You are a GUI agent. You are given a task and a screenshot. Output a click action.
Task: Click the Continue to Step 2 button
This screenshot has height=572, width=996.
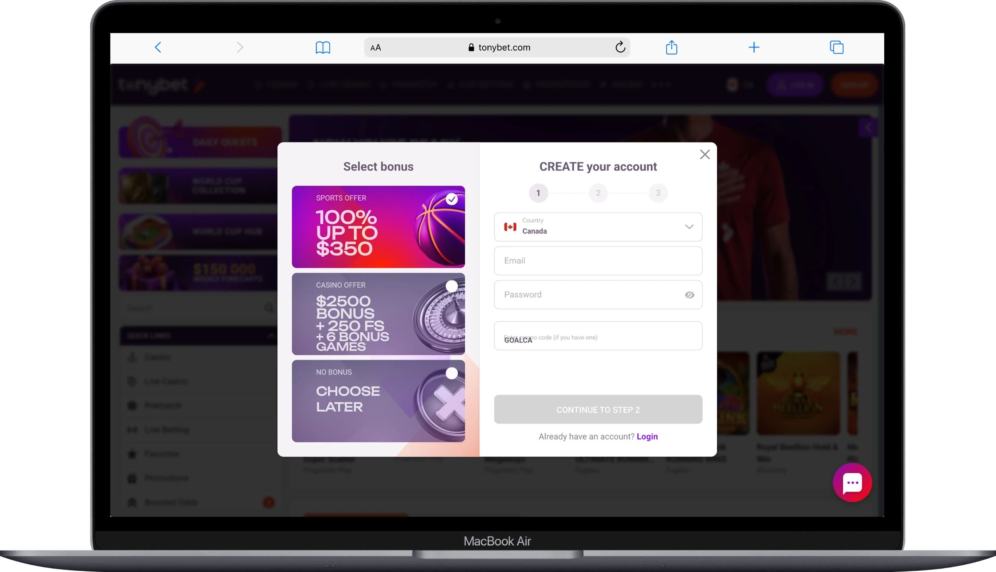click(598, 409)
